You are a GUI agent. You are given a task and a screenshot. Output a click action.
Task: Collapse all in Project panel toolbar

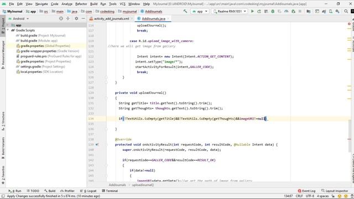coord(68,18)
